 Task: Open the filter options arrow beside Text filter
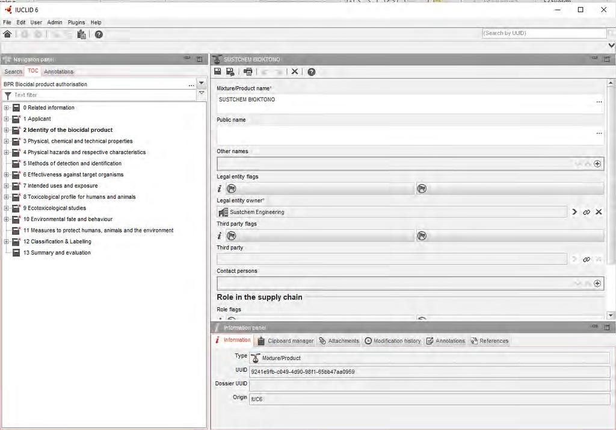pos(202,93)
